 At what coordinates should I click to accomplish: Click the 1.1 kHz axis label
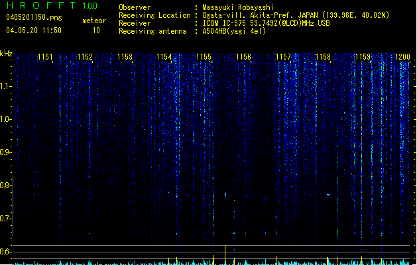pyautogui.click(x=5, y=86)
